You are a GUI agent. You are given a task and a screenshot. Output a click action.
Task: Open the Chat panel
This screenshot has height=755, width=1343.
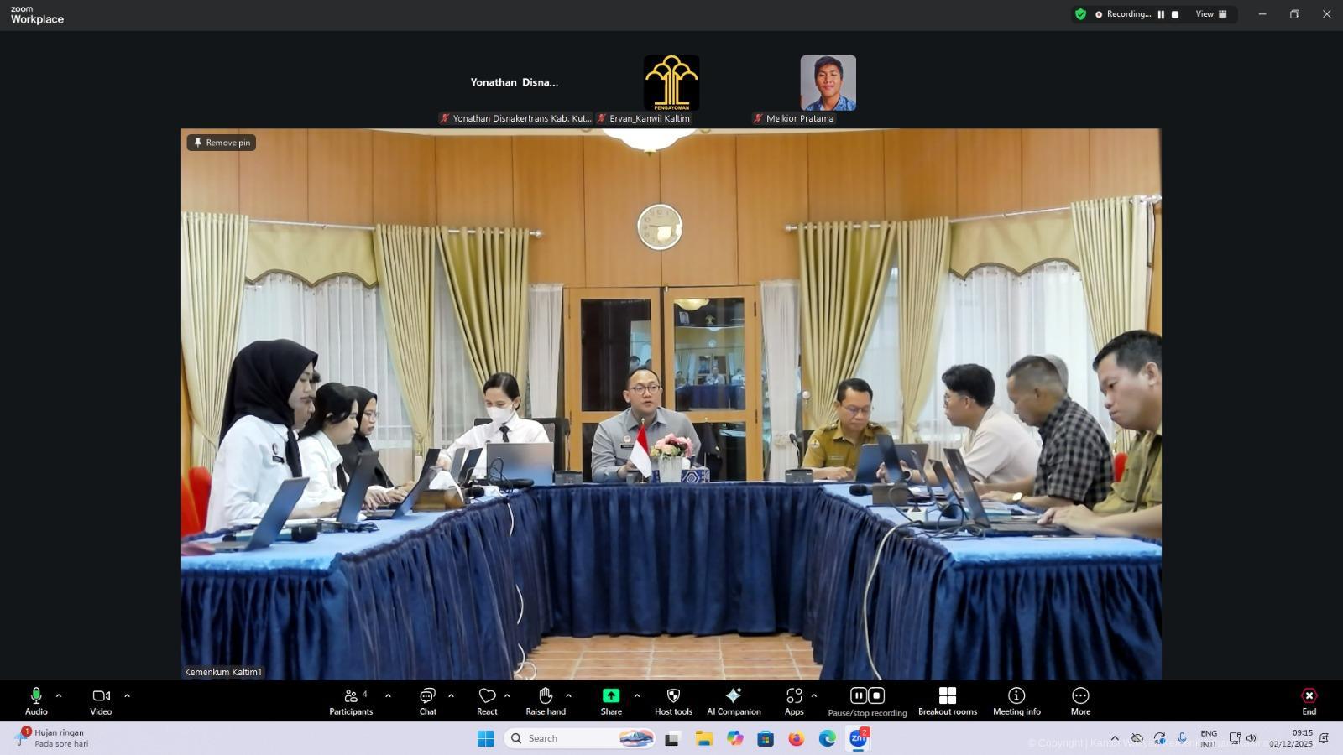(x=427, y=700)
